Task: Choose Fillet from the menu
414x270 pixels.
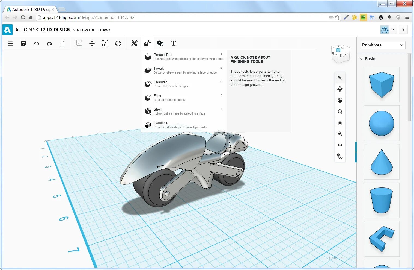Action: 184,98
